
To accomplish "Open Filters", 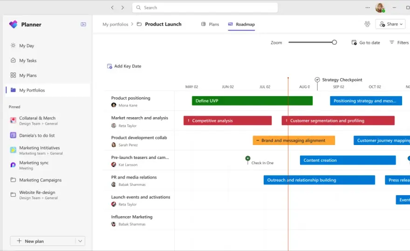I will [x=399, y=42].
